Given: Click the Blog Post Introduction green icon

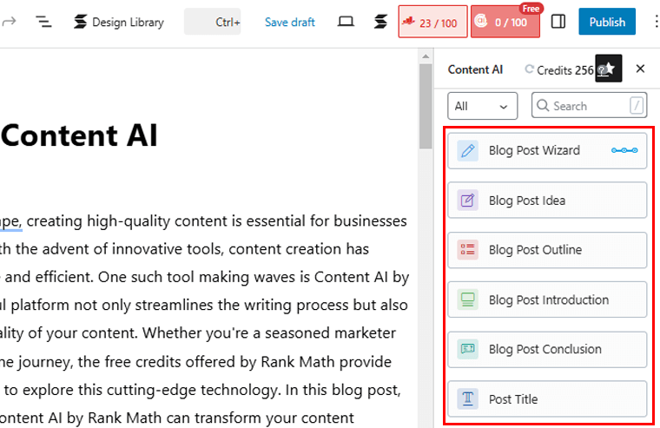Looking at the screenshot, I should pyautogui.click(x=467, y=300).
